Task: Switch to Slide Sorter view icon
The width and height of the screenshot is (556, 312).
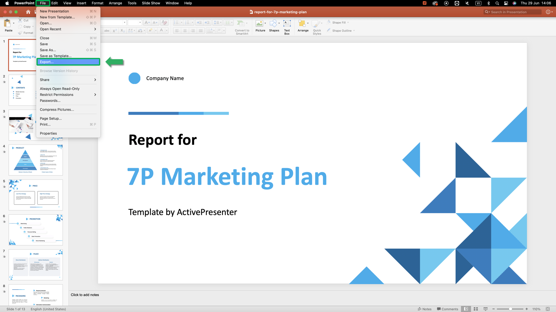Action: click(x=476, y=309)
